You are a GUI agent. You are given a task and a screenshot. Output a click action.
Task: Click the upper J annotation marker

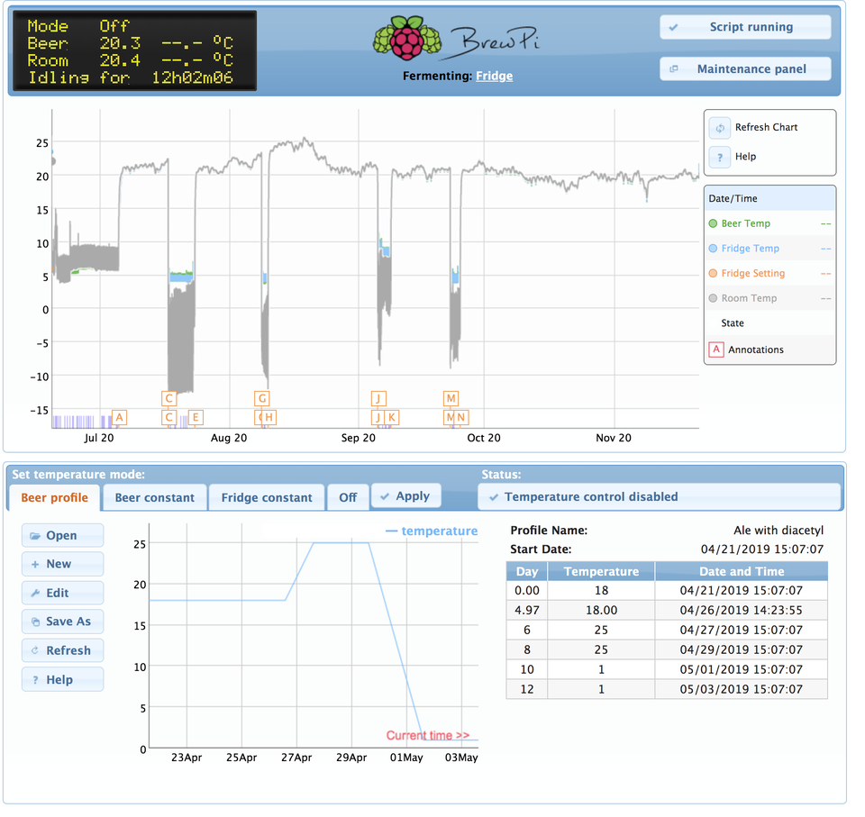tap(378, 398)
